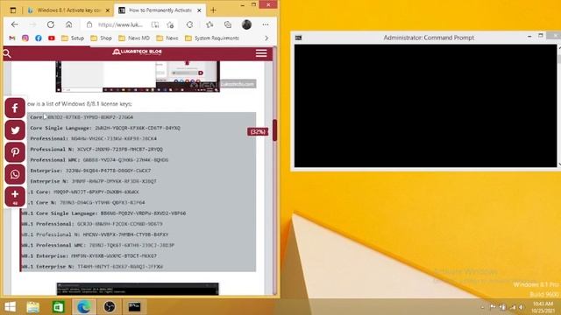Image resolution: width=561 pixels, height=315 pixels.
Task: Open the site search magnifier icon
Action: [x=7, y=53]
